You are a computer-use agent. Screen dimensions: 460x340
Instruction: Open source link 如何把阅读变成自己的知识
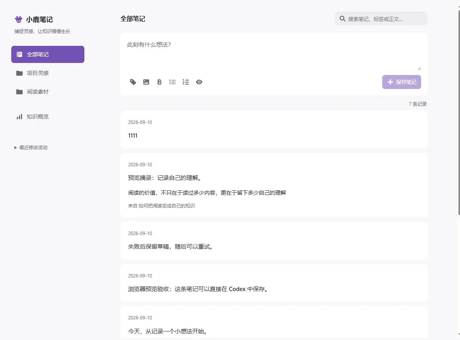click(167, 206)
